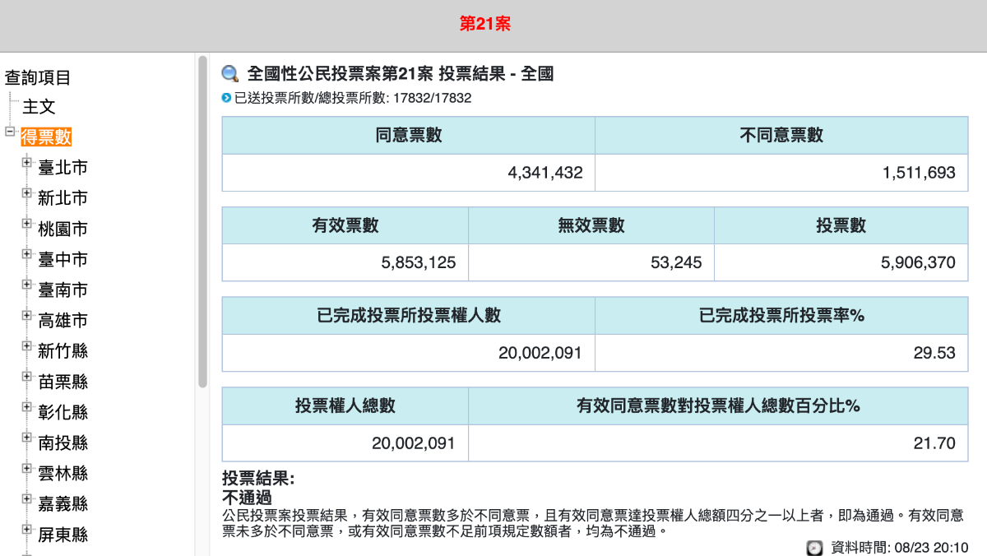Click the invalid votes value 53,245
This screenshot has height=556, width=987.
[675, 262]
